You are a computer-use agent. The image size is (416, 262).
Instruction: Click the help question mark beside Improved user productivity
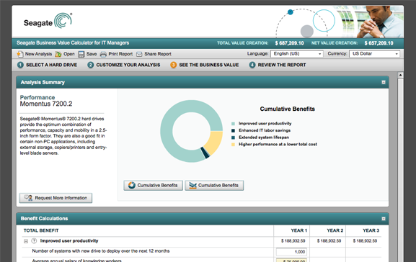[34, 241]
